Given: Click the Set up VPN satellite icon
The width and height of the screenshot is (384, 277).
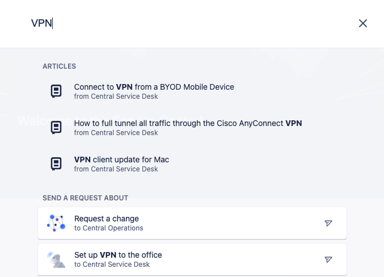Looking at the screenshot, I should pos(56,259).
